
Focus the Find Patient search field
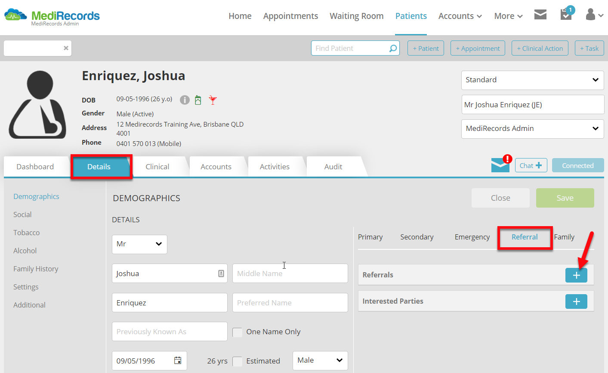pyautogui.click(x=355, y=48)
